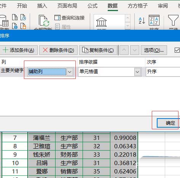Move sort condition down arrow
The height and width of the screenshot is (178, 180).
(x=135, y=50)
